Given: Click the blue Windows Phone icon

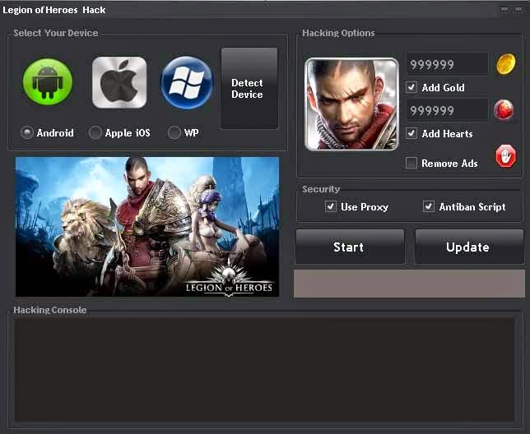Looking at the screenshot, I should pos(187,82).
